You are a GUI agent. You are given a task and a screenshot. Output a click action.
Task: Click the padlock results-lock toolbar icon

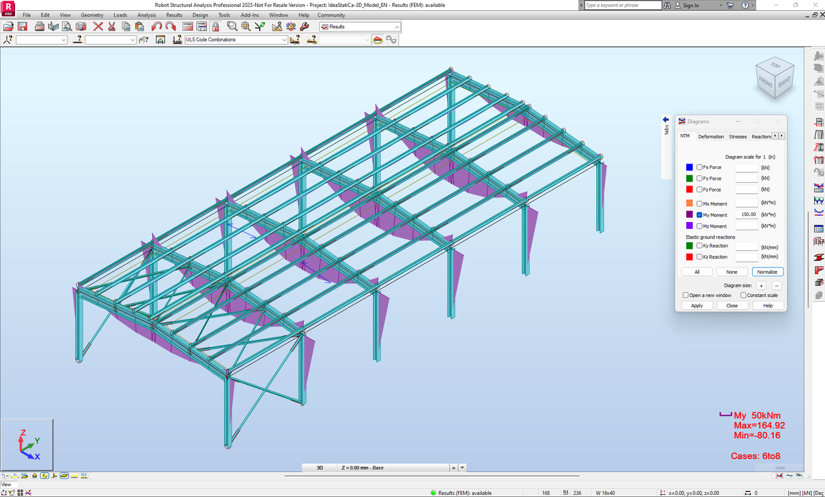coord(215,26)
